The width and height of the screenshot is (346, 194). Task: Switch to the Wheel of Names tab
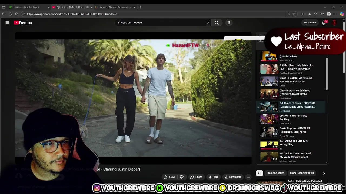115,7
